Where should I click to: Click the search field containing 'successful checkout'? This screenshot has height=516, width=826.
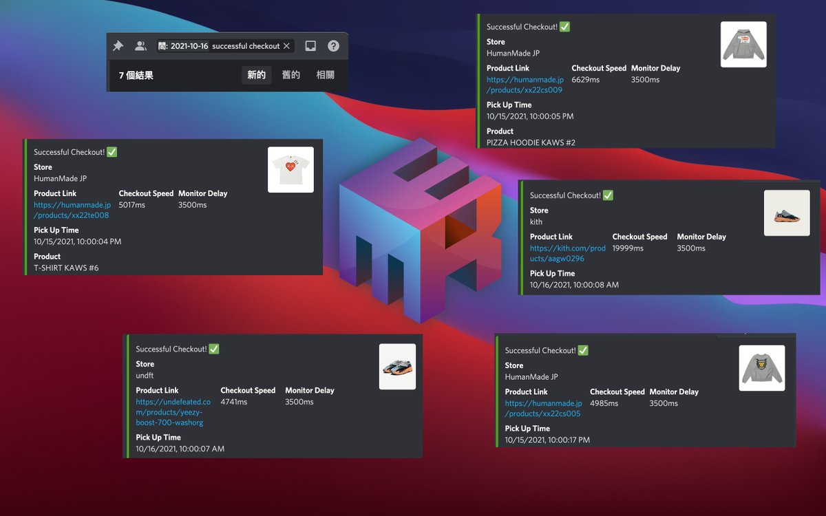(x=225, y=46)
